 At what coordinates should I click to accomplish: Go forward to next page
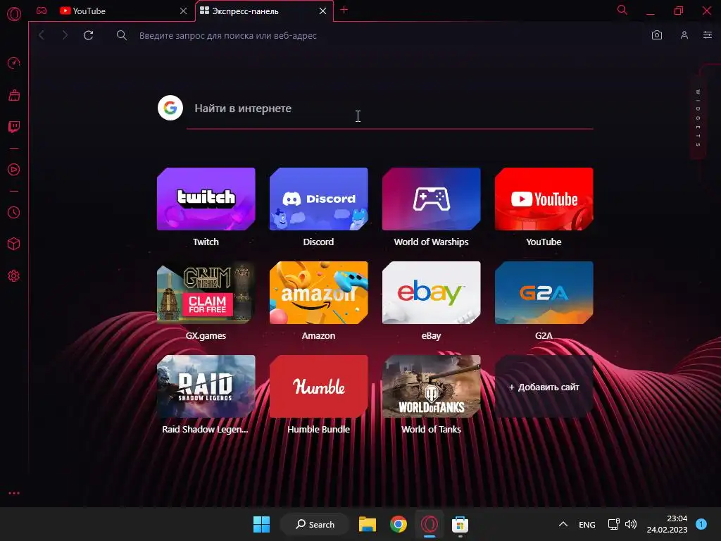coord(65,35)
